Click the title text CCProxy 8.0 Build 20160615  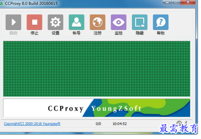tap(31, 3)
